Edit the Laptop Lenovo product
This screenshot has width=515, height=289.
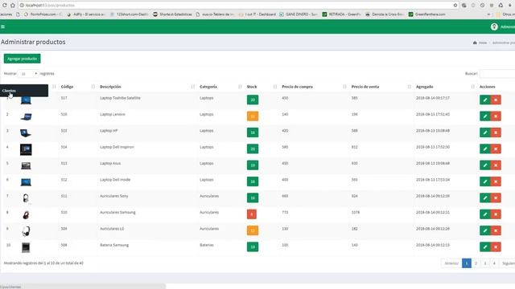point(484,116)
